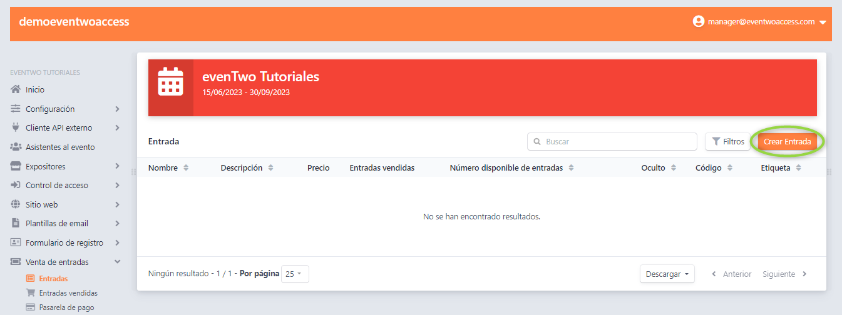Click the Cliente API externo plug icon

pyautogui.click(x=16, y=127)
